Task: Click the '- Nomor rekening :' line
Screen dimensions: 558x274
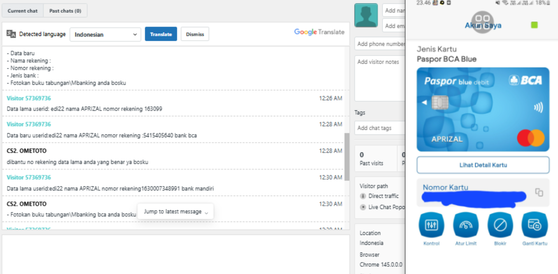Action: point(30,68)
